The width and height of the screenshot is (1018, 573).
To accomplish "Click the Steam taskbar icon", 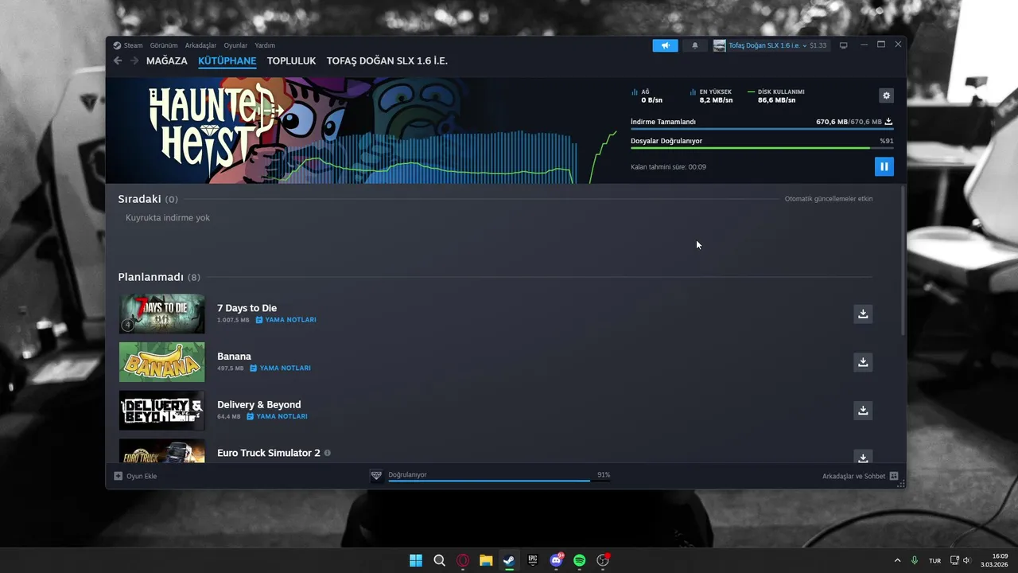I will tap(509, 560).
